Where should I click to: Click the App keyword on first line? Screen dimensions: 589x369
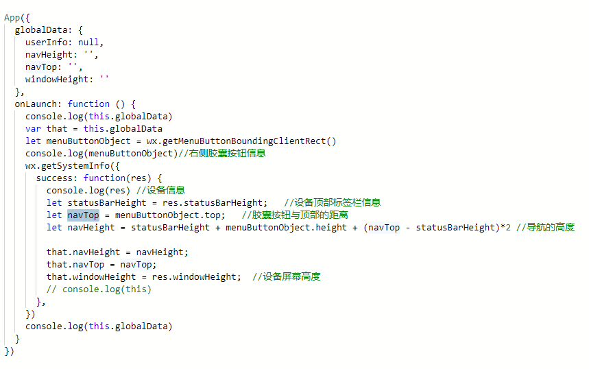(12, 18)
